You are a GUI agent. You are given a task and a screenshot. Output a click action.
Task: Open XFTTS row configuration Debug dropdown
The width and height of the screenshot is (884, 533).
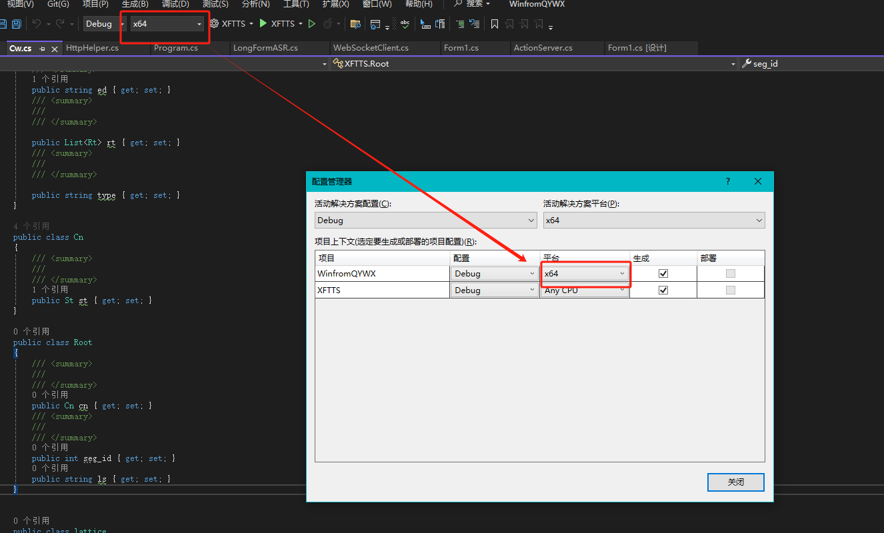pyautogui.click(x=494, y=290)
